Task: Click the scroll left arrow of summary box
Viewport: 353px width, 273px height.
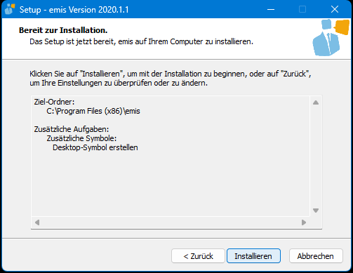Action: click(x=37, y=222)
